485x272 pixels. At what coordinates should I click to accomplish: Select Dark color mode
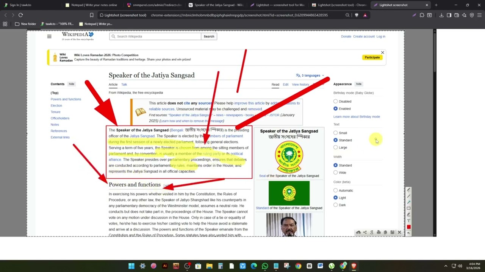point(335,205)
